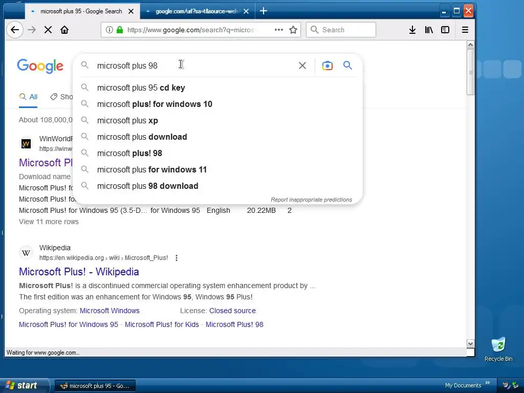Click the Wikipedia favicon in results
Image resolution: width=524 pixels, height=393 pixels.
[x=26, y=253]
